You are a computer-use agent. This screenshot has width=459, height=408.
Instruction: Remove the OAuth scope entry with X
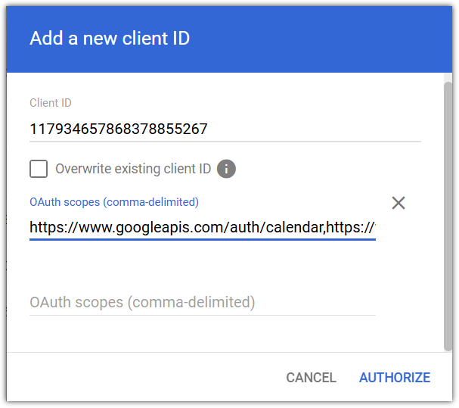399,203
